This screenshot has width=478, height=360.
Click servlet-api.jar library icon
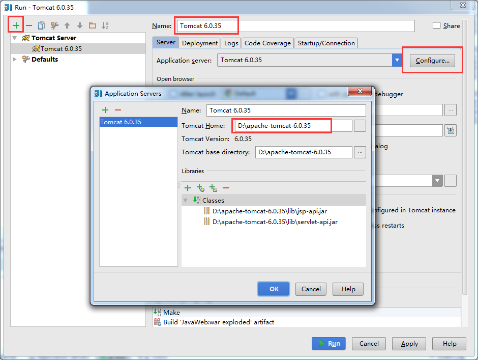[x=206, y=221]
